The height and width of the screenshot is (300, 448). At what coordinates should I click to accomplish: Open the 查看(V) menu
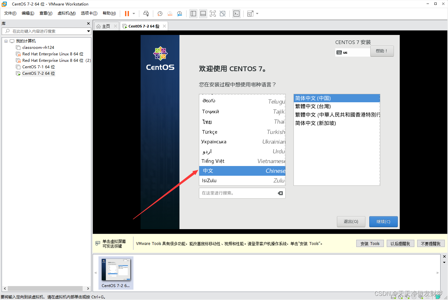(46, 13)
